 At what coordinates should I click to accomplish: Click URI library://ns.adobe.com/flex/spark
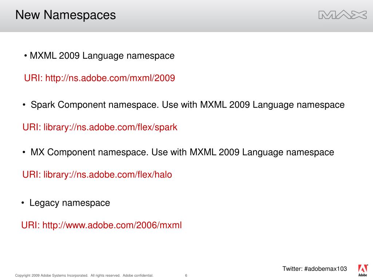pos(100,127)
